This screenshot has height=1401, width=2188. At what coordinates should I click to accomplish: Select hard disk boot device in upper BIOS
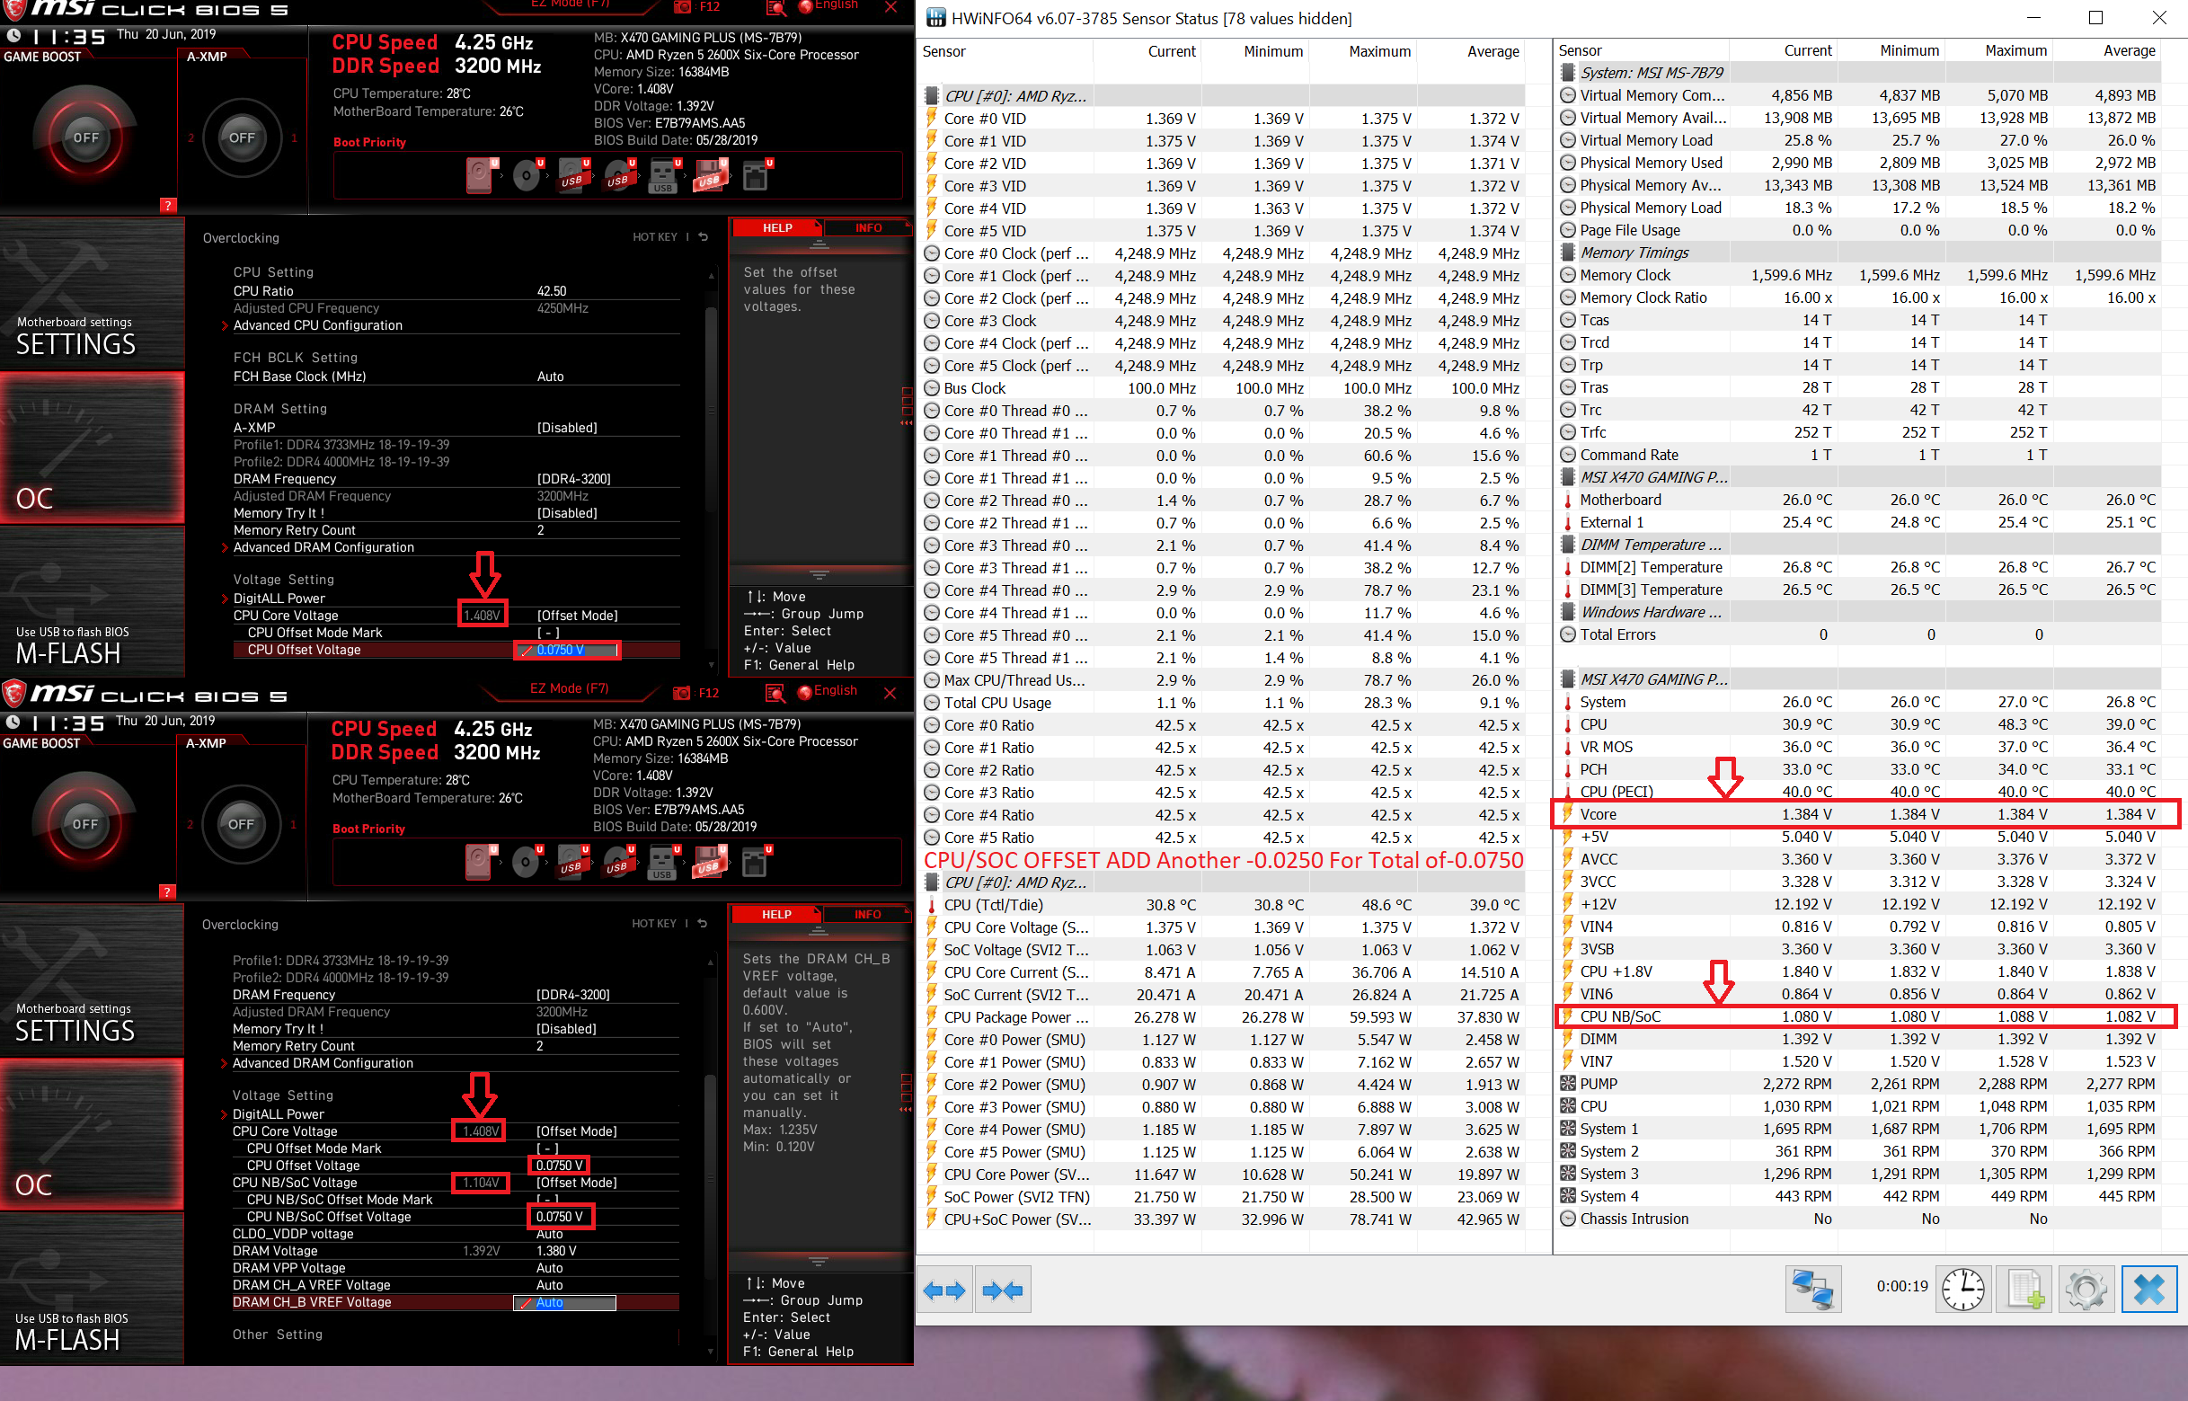click(x=481, y=174)
